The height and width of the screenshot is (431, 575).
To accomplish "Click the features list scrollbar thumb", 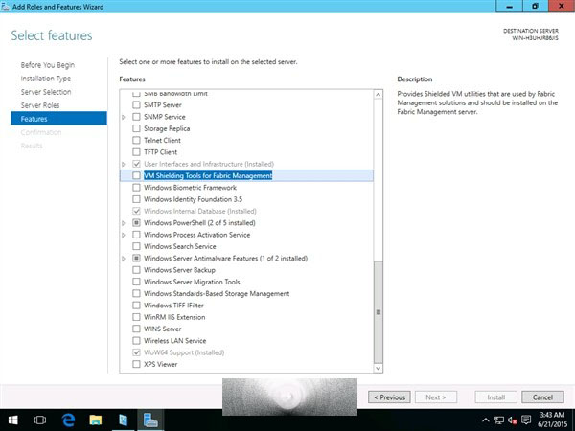I will coord(379,312).
